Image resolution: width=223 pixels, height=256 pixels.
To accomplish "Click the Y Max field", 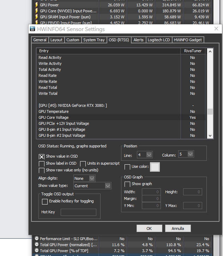I will click(x=193, y=206).
